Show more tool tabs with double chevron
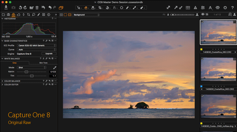 coord(56,14)
